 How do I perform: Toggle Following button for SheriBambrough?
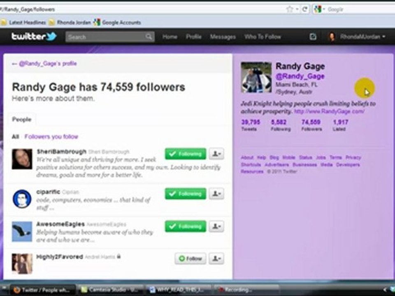[186, 154]
